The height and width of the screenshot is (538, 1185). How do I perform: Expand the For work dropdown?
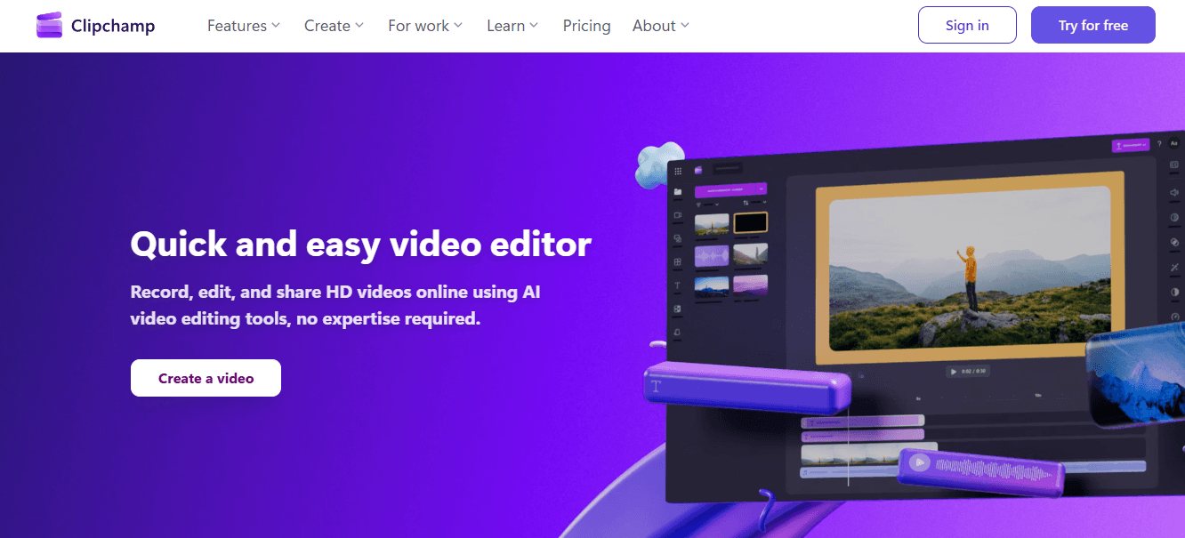coord(424,26)
